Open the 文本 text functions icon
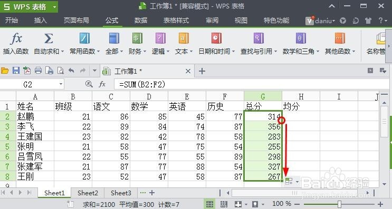This screenshot has height=209, width=392. click(x=184, y=38)
